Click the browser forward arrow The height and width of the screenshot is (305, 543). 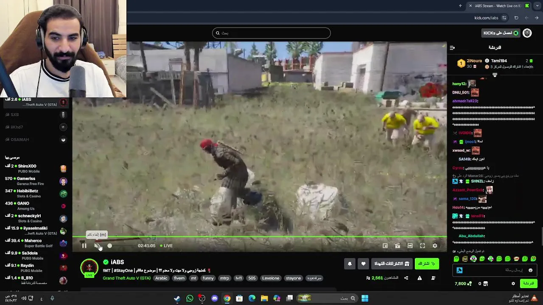537,18
